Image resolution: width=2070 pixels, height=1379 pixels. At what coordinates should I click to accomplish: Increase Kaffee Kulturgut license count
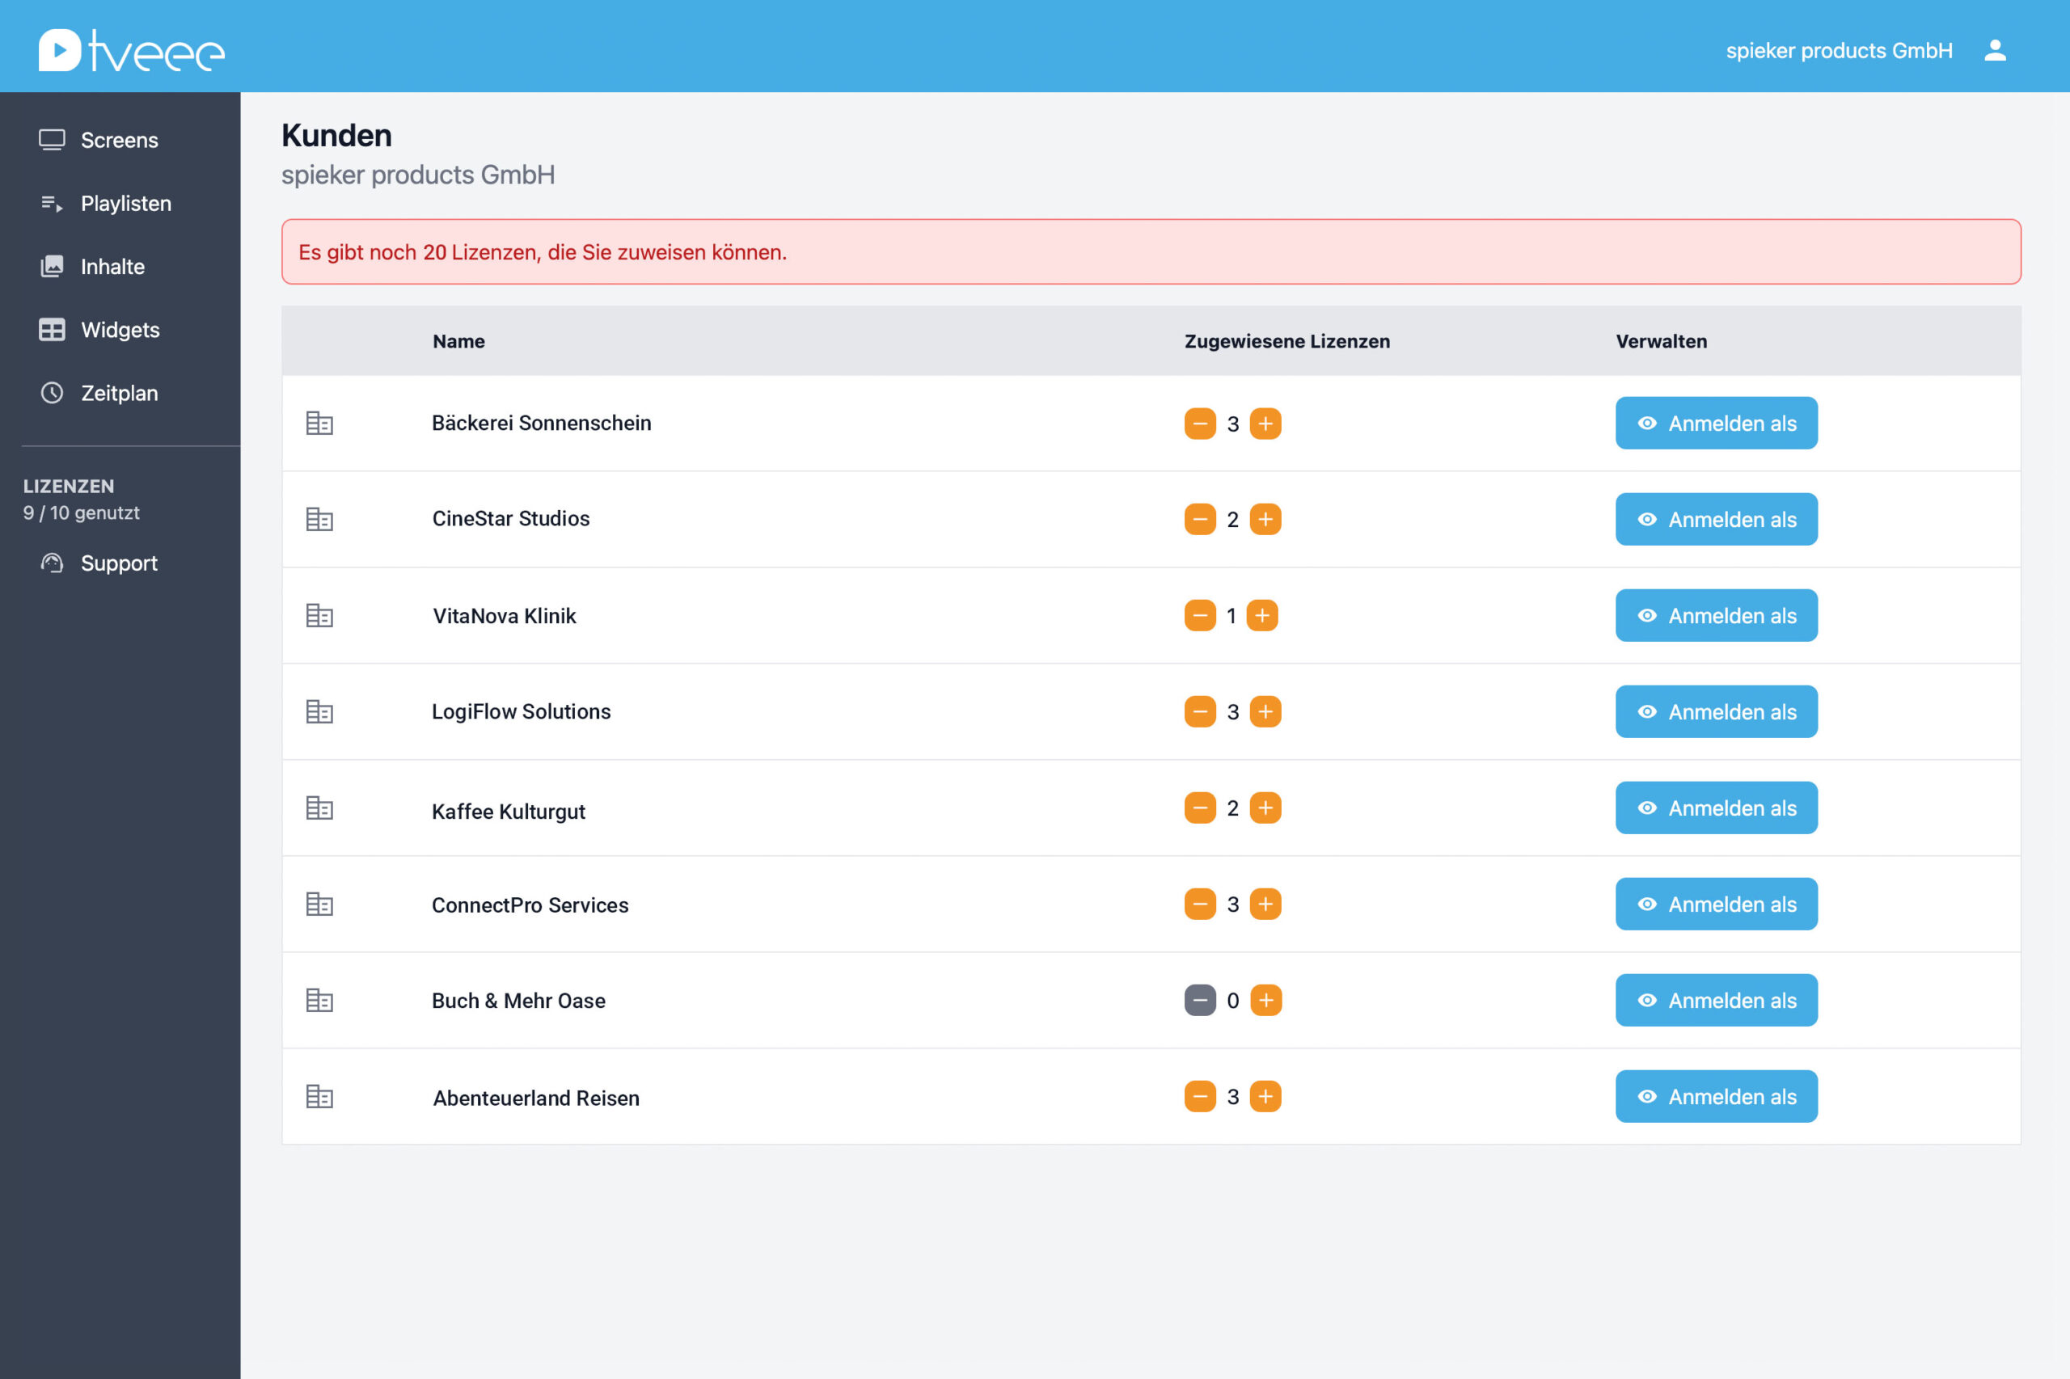click(x=1265, y=808)
